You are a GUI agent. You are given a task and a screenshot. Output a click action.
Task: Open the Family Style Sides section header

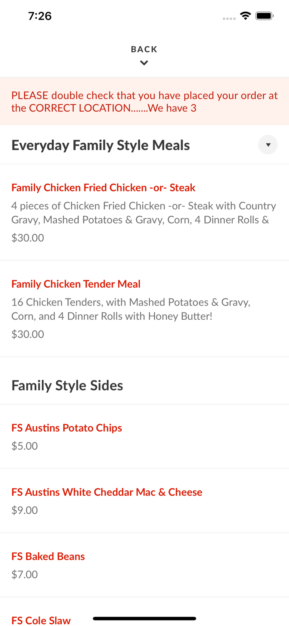[67, 385]
